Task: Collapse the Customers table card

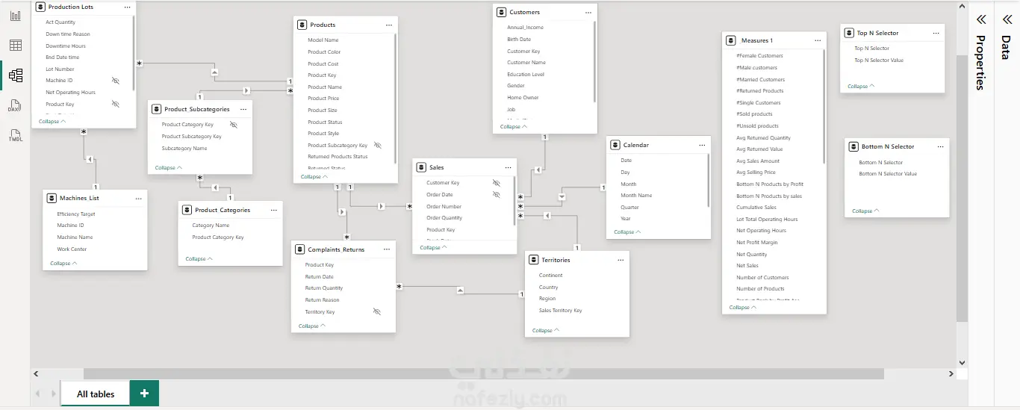Action: [x=513, y=127]
